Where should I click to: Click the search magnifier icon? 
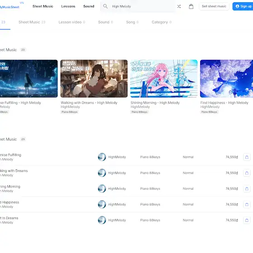point(105,6)
